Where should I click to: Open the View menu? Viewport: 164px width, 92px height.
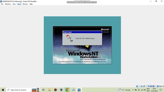coord(14,4)
